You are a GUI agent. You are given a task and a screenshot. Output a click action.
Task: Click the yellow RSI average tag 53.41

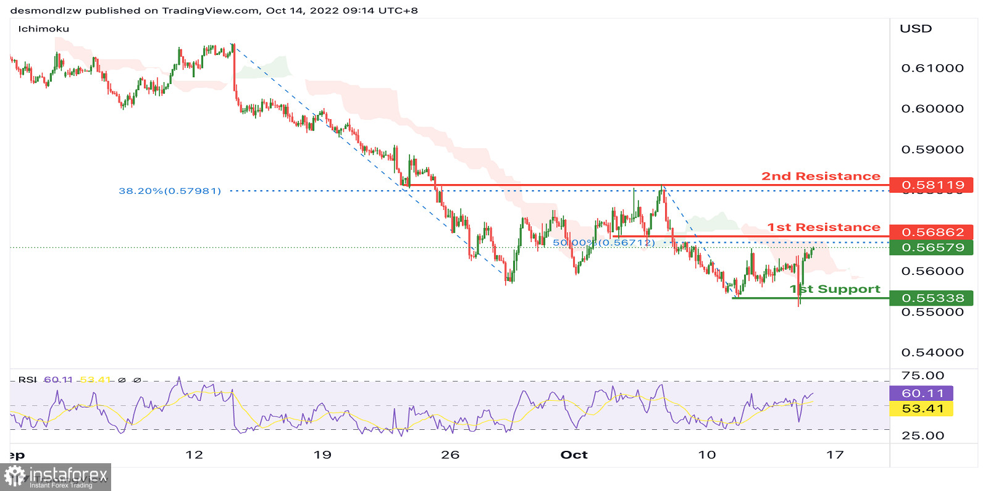click(x=921, y=409)
